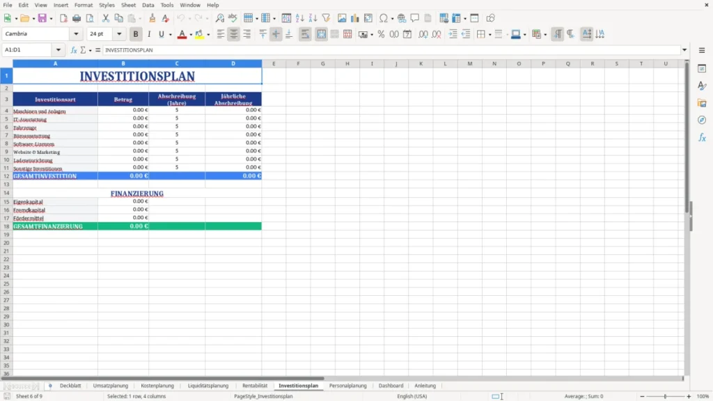713x401 pixels.
Task: Click Sort Descending icon
Action: click(x=313, y=18)
